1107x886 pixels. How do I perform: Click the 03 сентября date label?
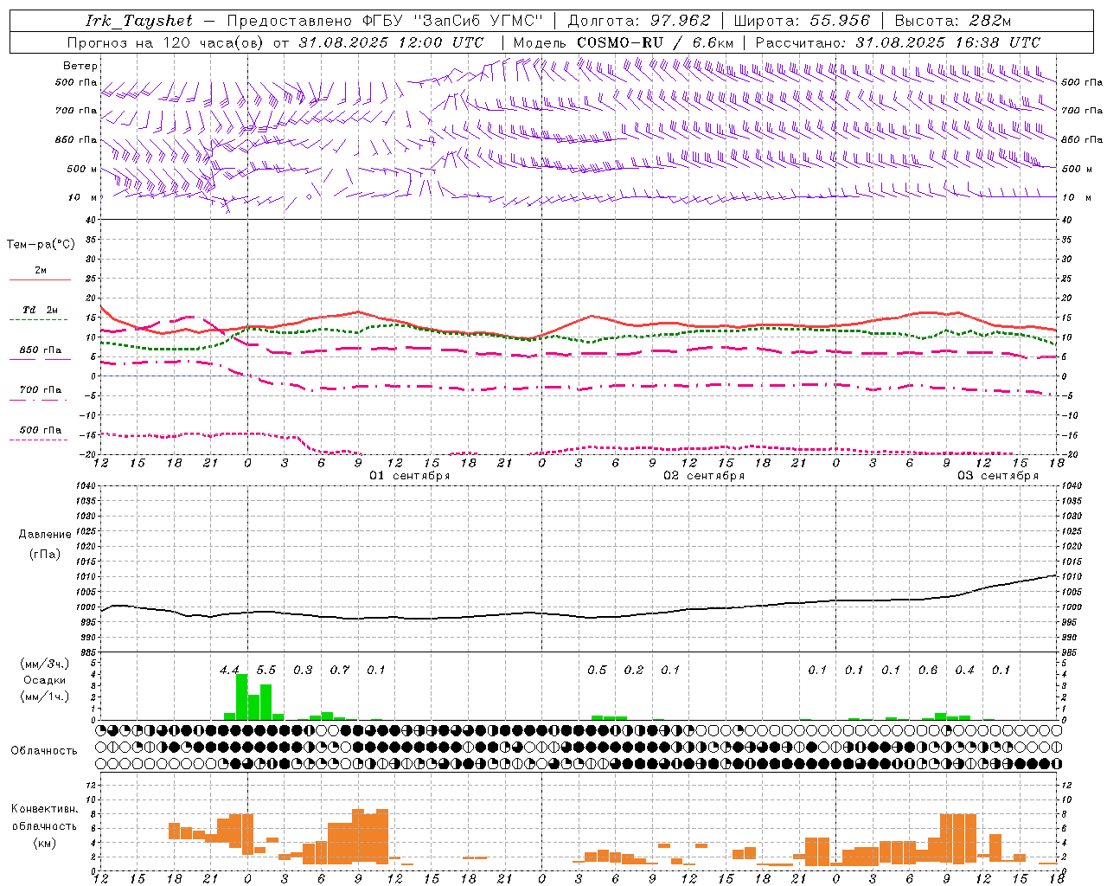pyautogui.click(x=998, y=476)
